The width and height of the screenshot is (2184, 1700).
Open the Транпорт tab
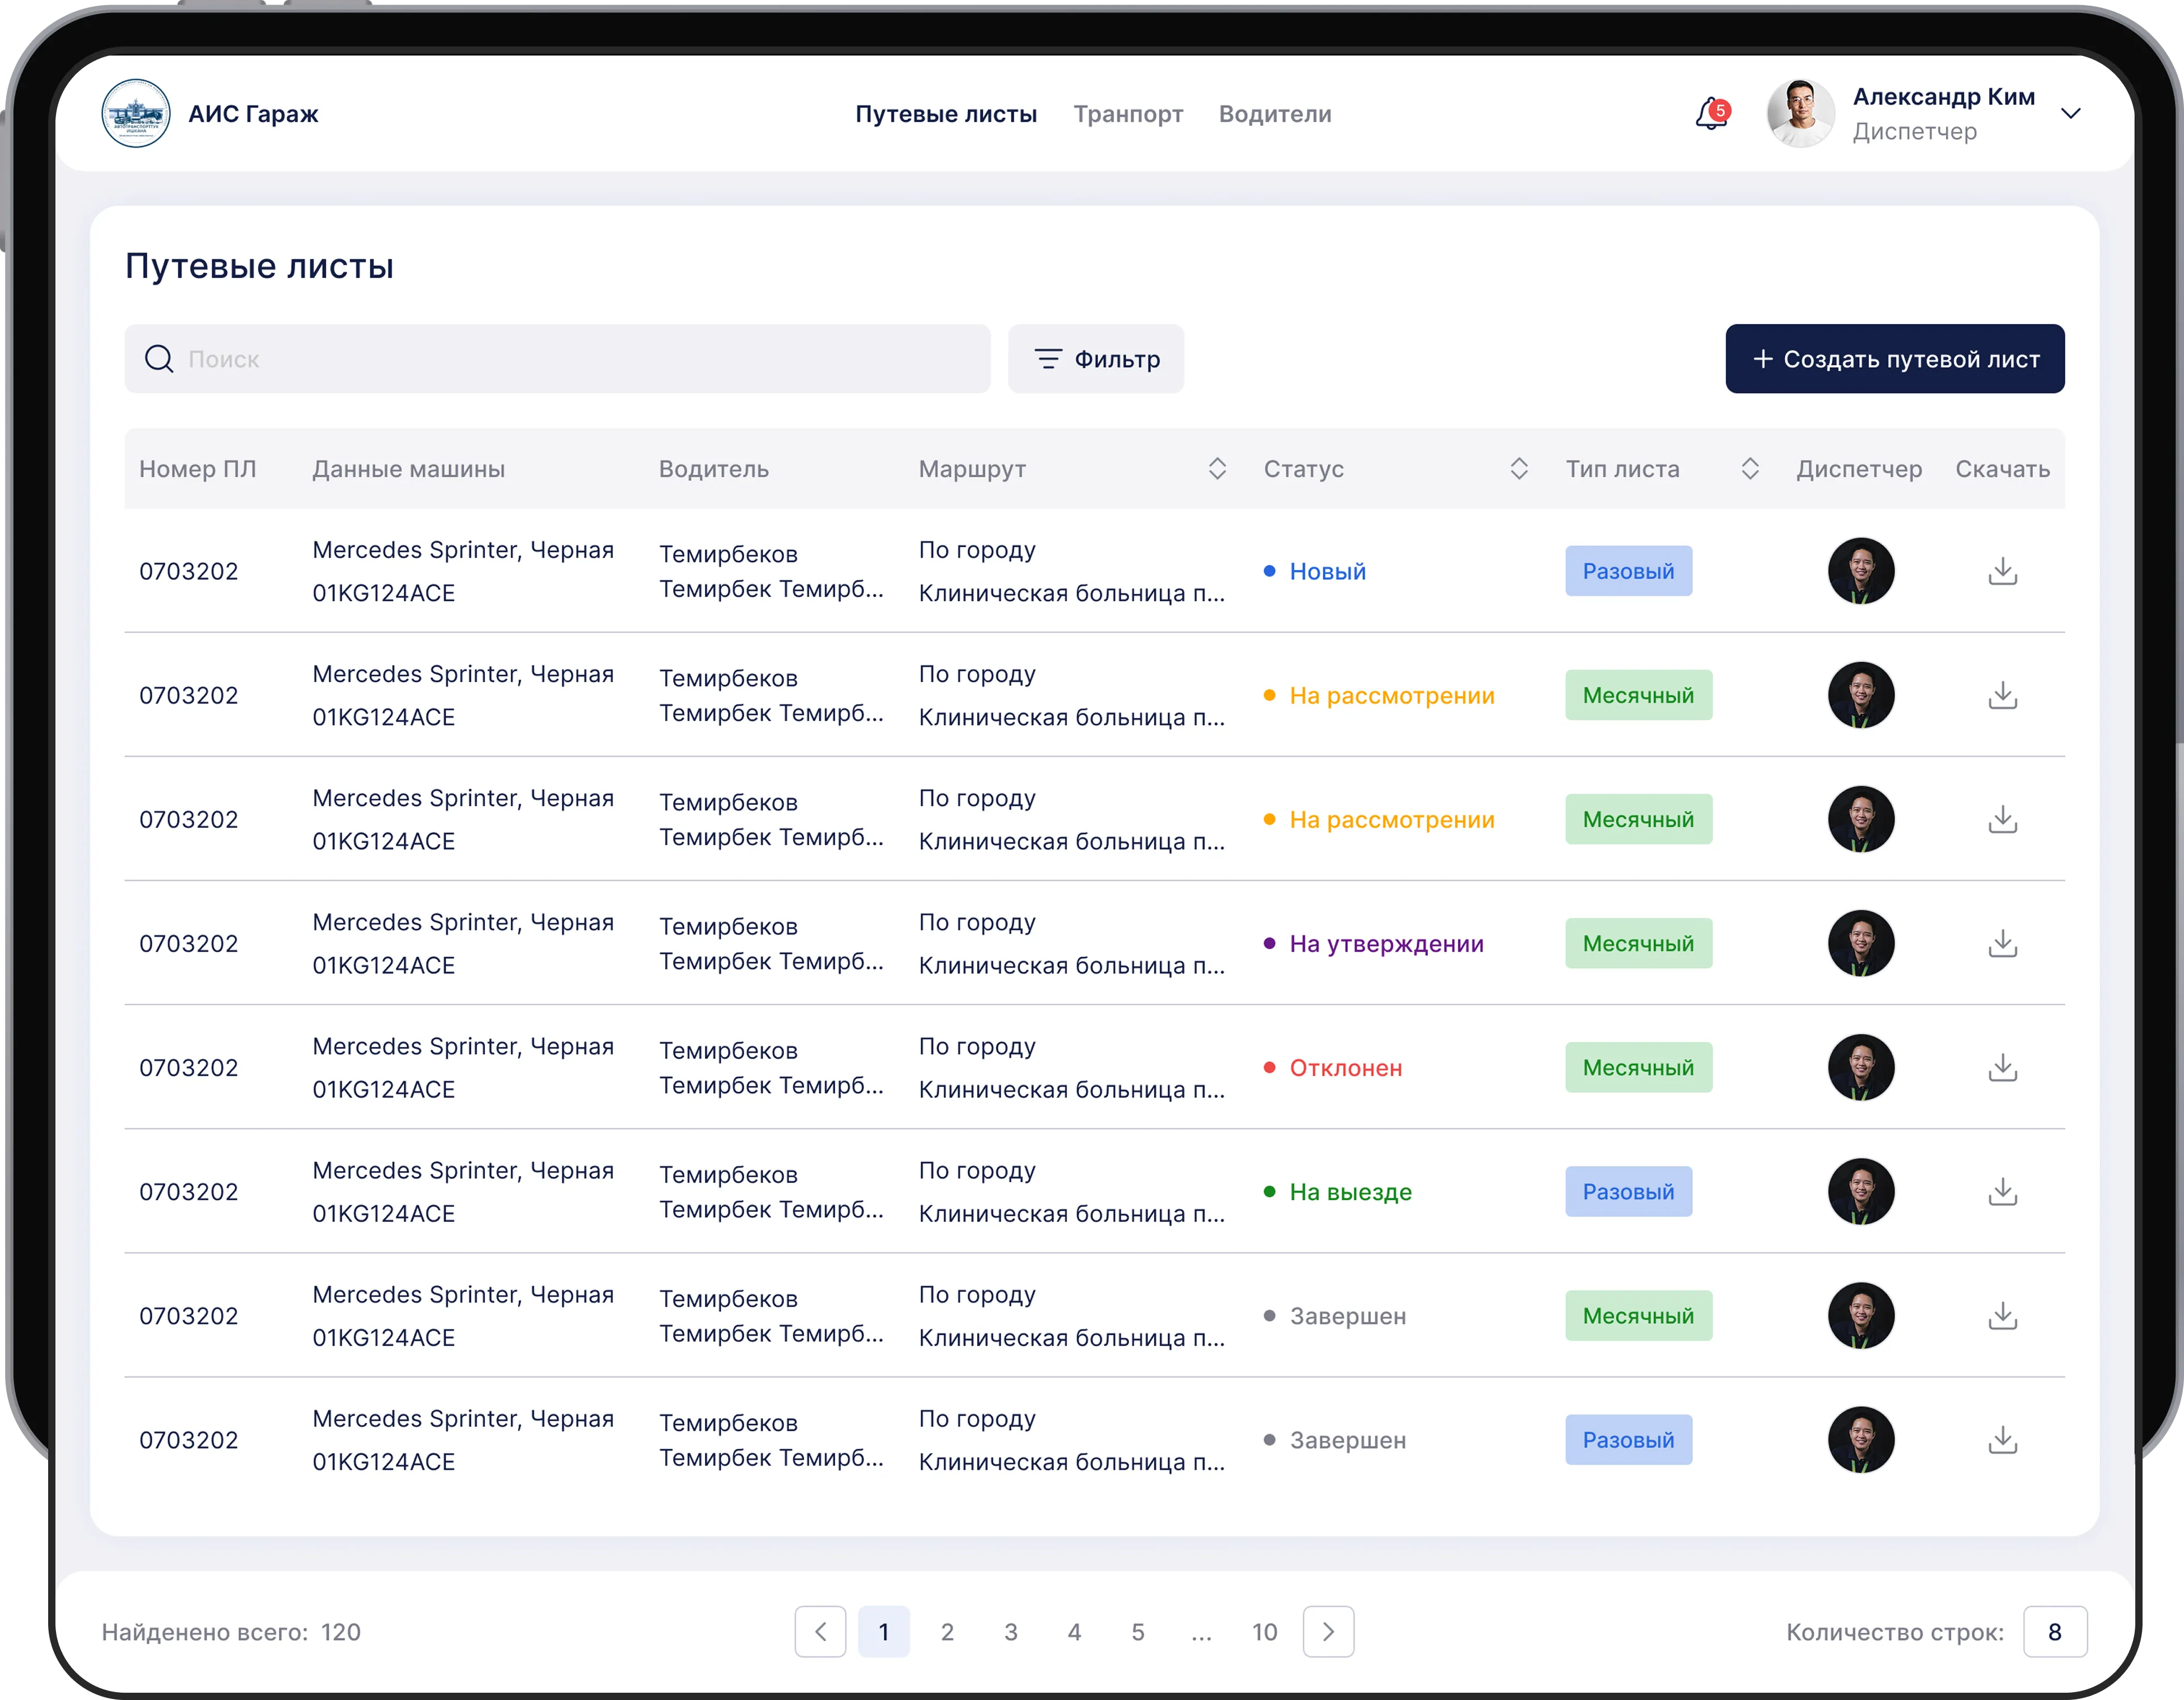click(x=1128, y=114)
